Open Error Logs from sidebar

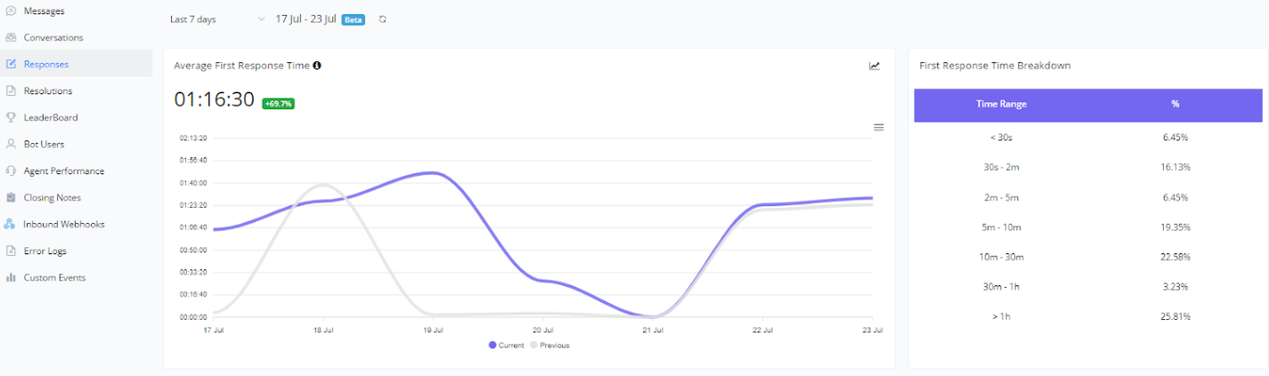pos(45,251)
